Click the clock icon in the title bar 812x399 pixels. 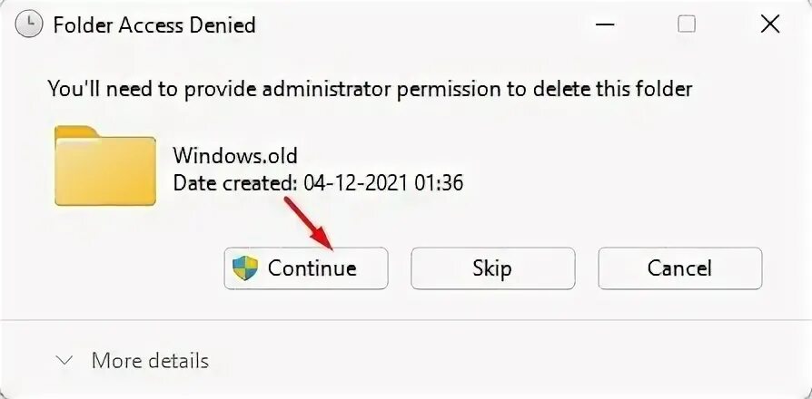tap(30, 24)
